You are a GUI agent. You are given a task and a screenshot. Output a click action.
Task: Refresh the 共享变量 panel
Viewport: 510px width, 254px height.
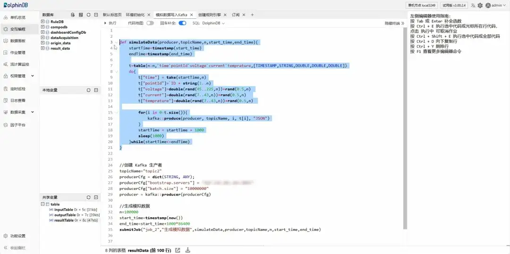point(88,197)
